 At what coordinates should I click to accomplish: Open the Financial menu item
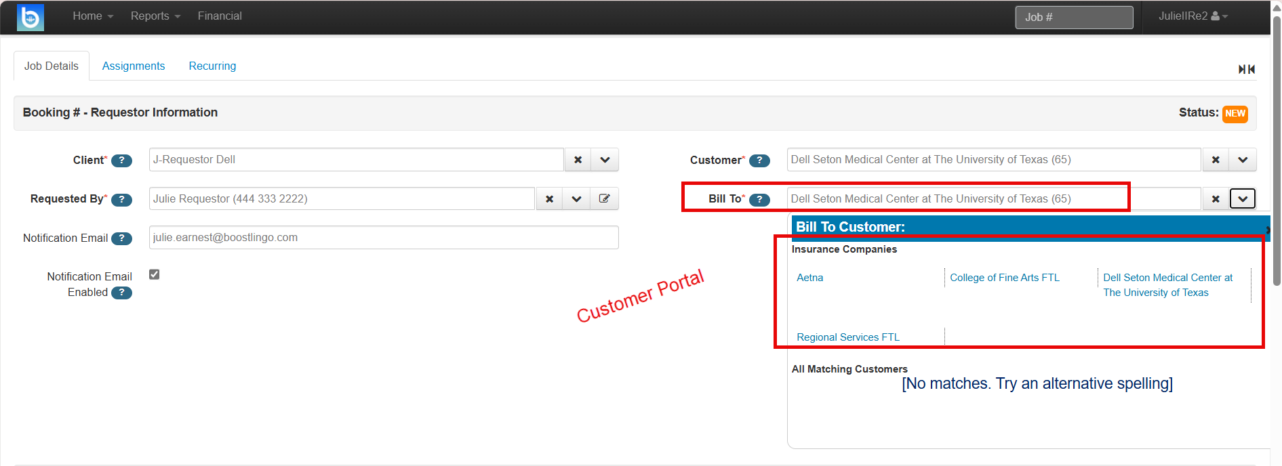point(220,16)
